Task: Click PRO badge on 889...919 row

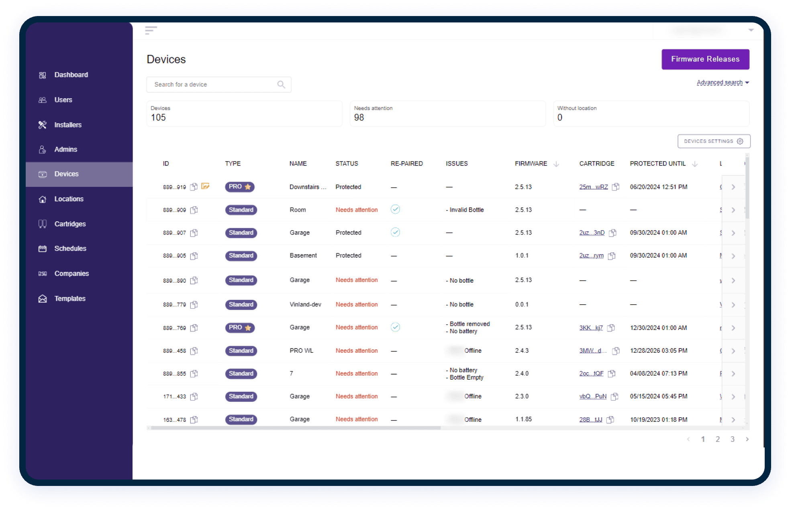Action: click(240, 187)
